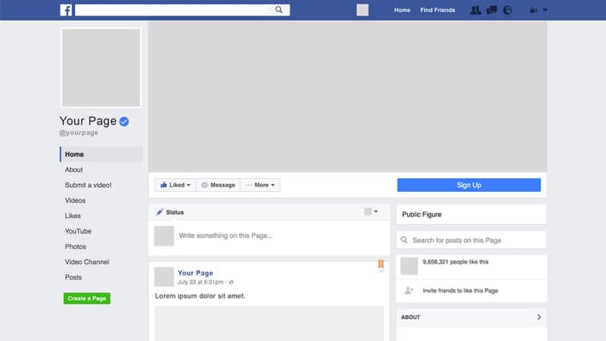Open Likes in the left sidebar

(73, 216)
